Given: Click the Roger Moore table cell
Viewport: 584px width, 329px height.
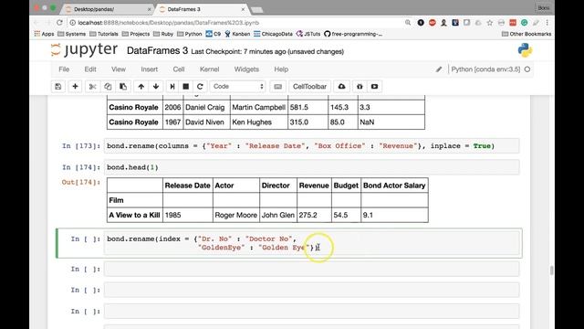Looking at the screenshot, I should coord(235,216).
